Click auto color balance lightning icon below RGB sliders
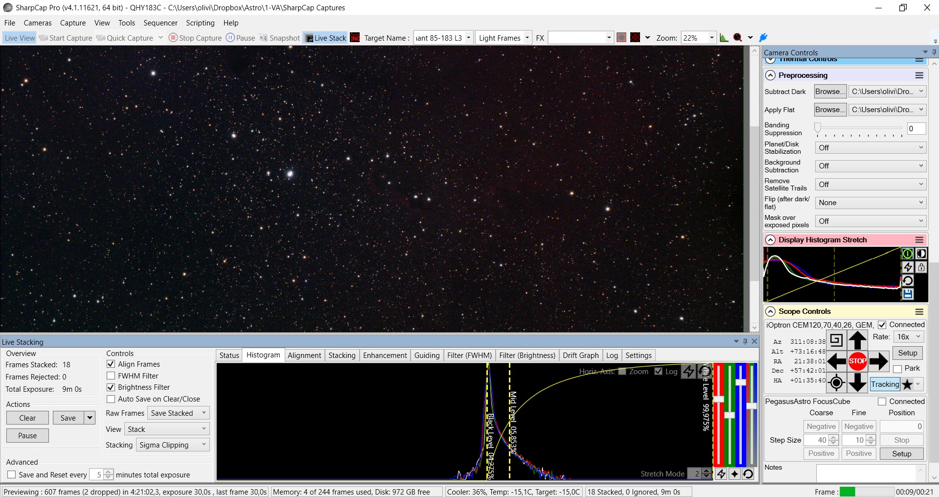This screenshot has height=497, width=939. coord(721,473)
